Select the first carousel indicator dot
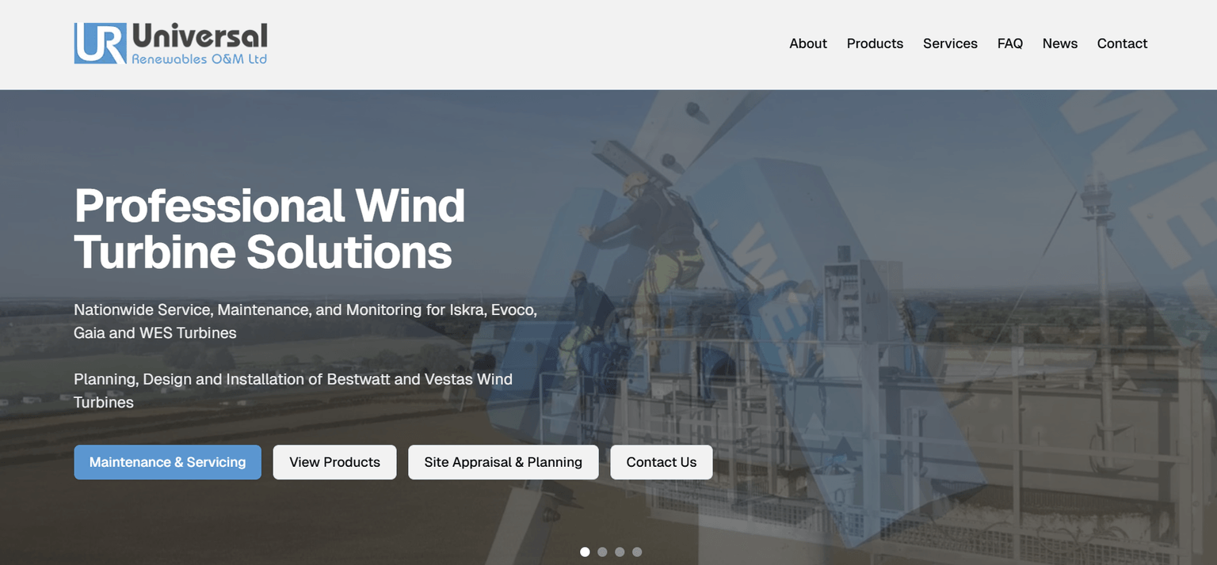This screenshot has width=1217, height=565. click(585, 552)
